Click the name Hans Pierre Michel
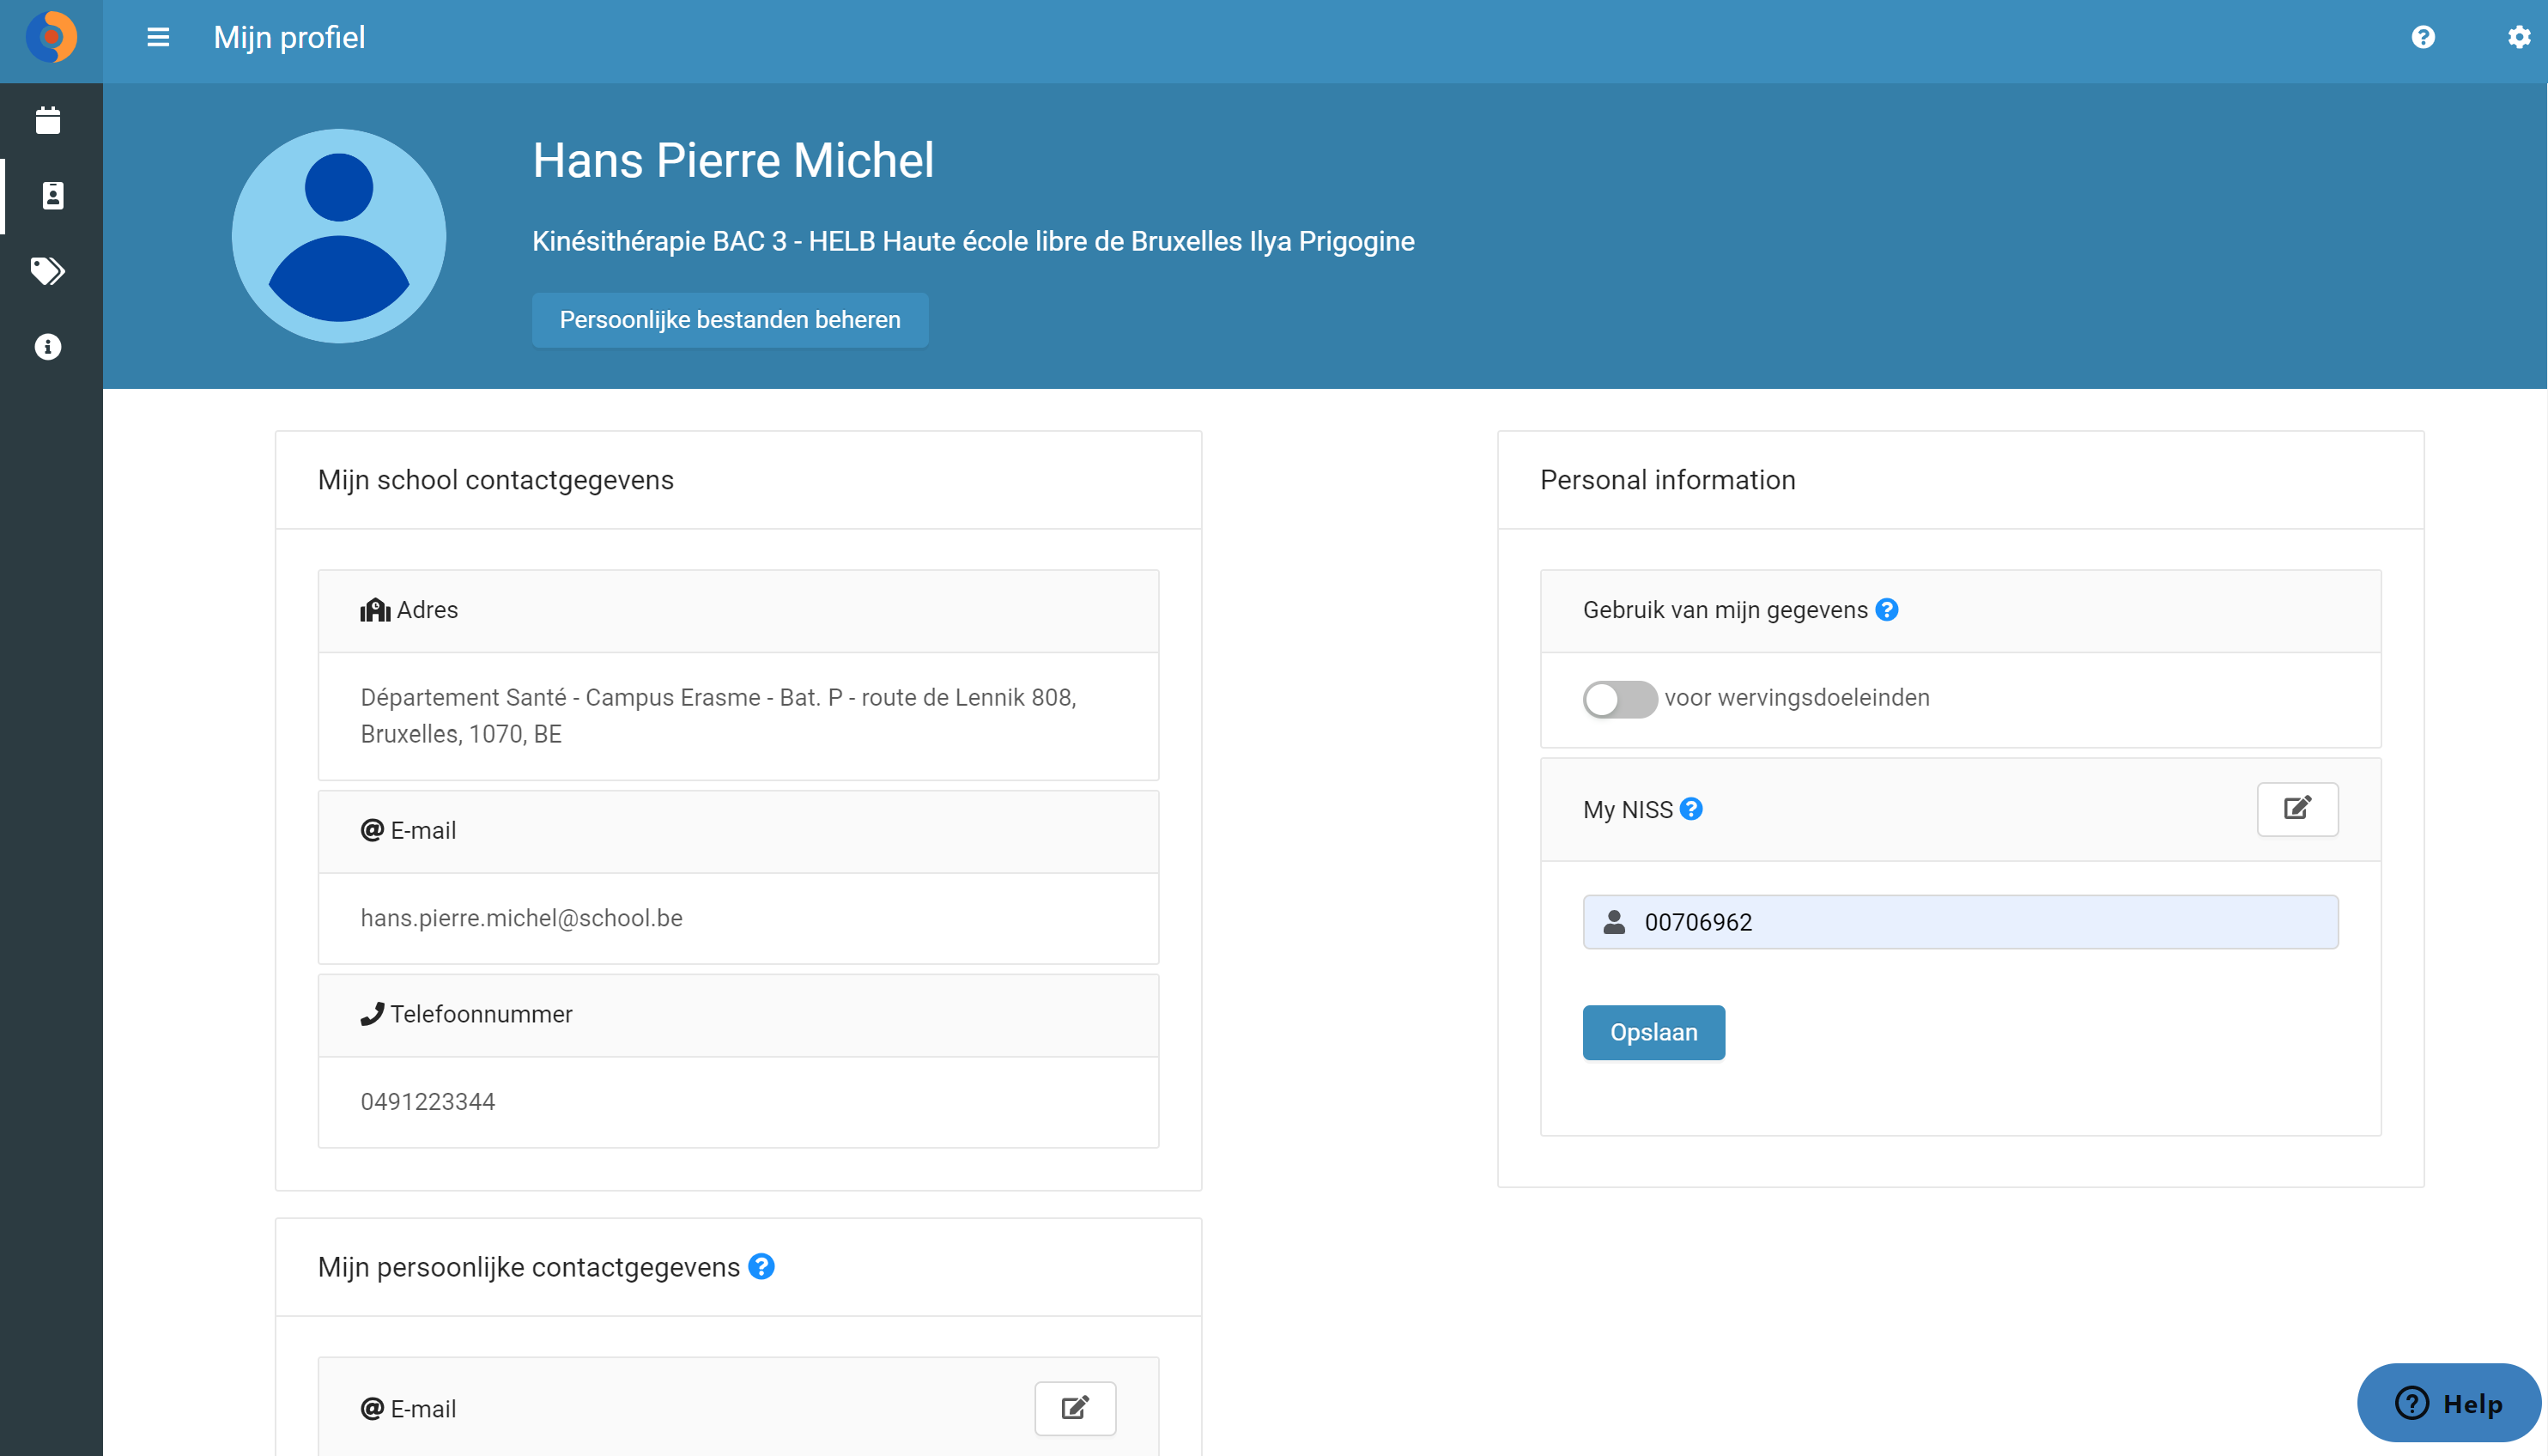2548x1456 pixels. click(733, 160)
